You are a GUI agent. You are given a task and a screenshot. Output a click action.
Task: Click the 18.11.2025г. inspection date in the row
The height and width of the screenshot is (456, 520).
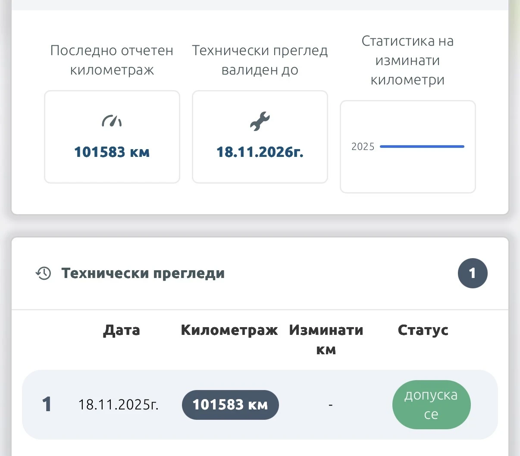[x=118, y=405]
